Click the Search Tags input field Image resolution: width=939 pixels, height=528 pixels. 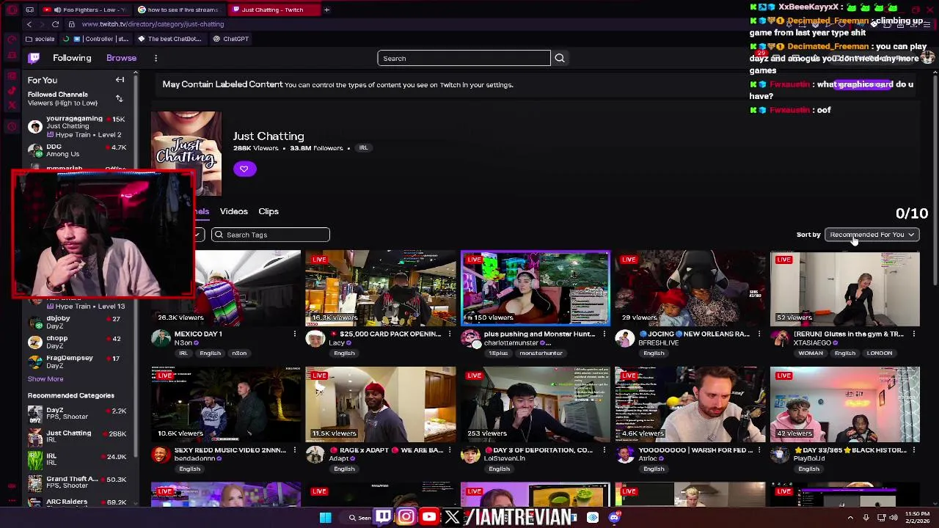coord(271,235)
